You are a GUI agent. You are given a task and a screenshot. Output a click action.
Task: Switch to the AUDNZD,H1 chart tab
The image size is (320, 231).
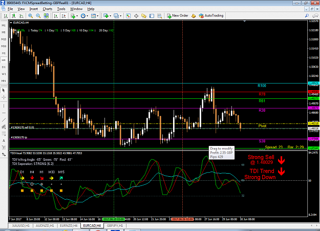[x=45, y=226]
